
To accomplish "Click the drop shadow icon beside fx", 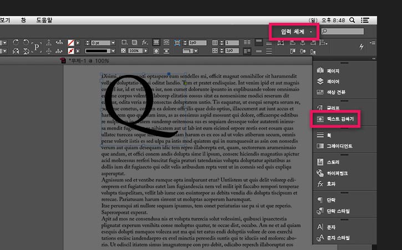I will click(x=134, y=42).
